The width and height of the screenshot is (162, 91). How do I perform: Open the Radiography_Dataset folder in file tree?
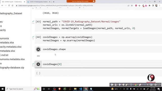(x=11, y=13)
